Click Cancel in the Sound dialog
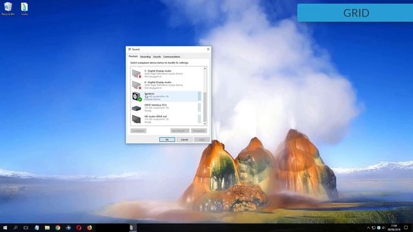413x232 pixels. coord(185,139)
